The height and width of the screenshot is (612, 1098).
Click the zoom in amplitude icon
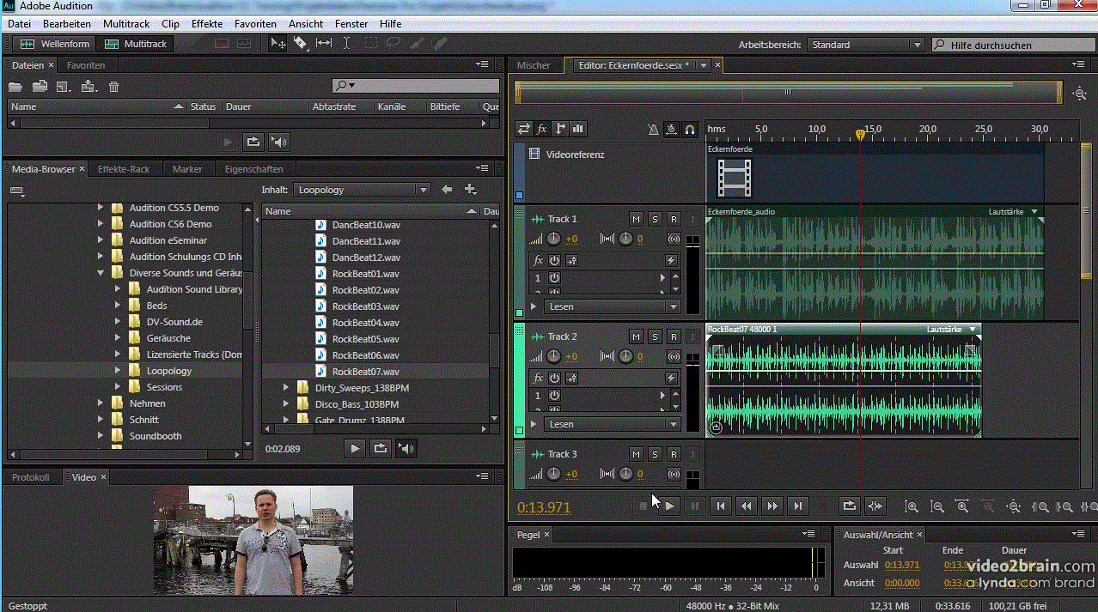click(912, 506)
